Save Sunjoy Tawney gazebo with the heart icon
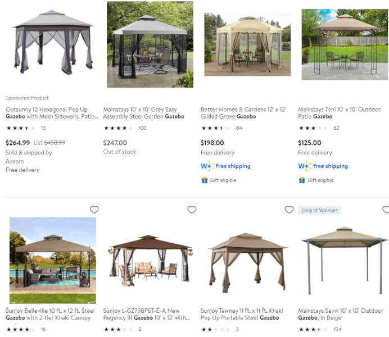The image size is (389, 337). pyautogui.click(x=289, y=210)
